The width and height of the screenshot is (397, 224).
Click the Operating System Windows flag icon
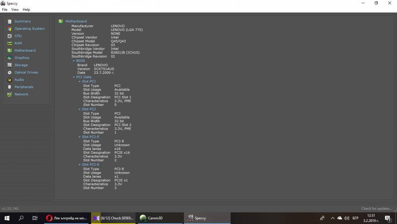[10, 29]
